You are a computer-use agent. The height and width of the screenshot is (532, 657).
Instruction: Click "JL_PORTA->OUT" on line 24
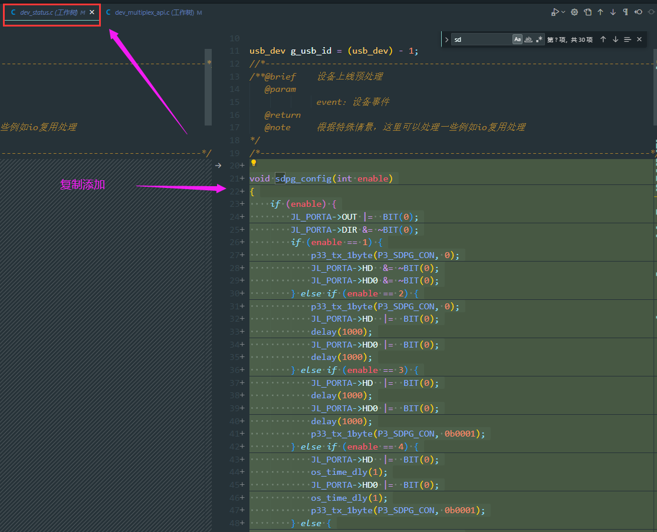click(324, 217)
